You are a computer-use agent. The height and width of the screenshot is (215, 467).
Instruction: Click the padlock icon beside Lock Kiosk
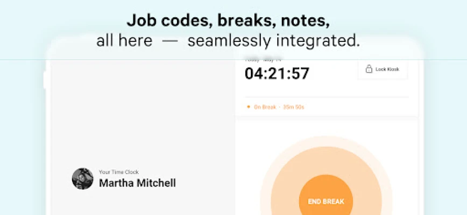[369, 69]
